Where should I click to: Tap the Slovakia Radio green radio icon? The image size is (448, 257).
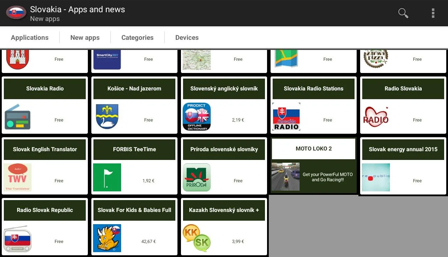coord(17,117)
